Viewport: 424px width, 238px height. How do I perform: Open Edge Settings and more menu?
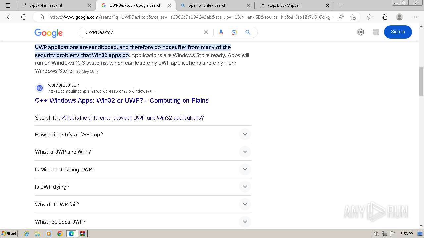click(x=415, y=17)
